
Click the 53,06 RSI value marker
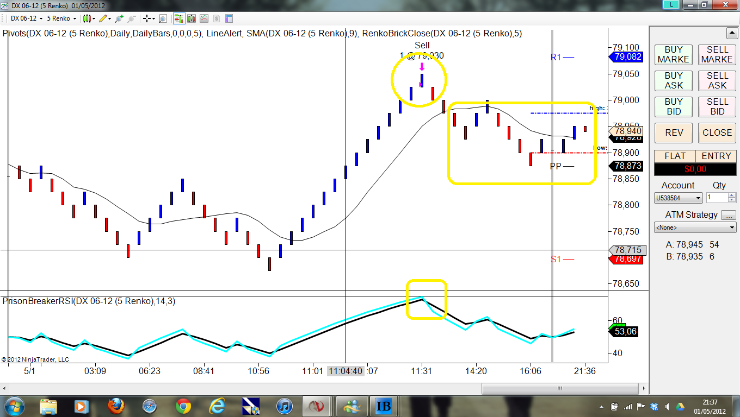pyautogui.click(x=624, y=331)
